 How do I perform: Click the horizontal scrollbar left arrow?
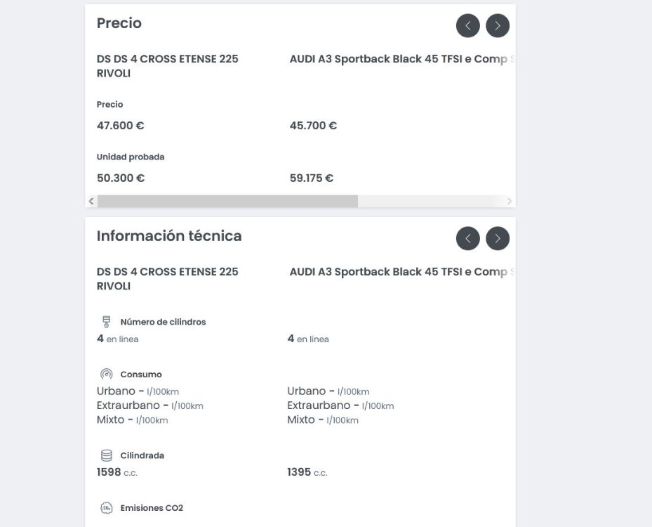pos(91,202)
